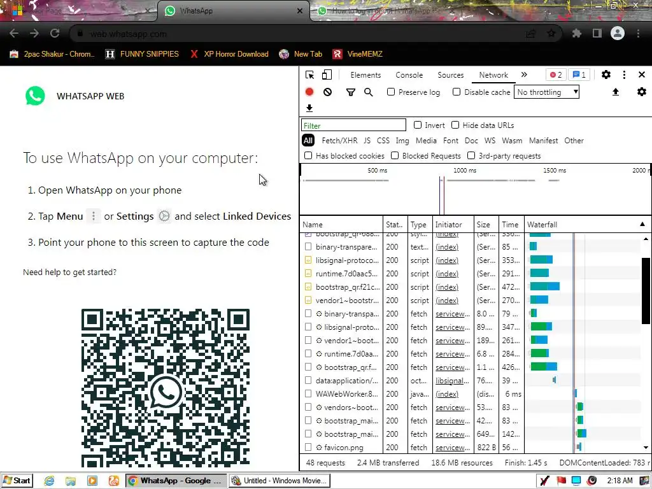652x489 pixels.
Task: Open media player taskbar quick launch icon
Action: click(92, 481)
